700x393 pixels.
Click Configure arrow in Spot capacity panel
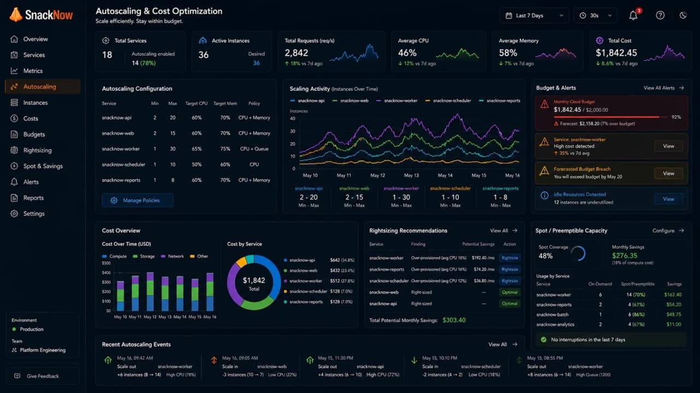click(x=681, y=231)
